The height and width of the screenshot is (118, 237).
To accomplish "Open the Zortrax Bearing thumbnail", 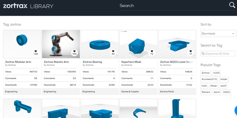I will click(100, 44).
